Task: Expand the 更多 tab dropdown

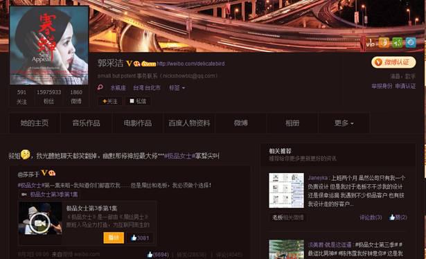Action: coord(344,123)
